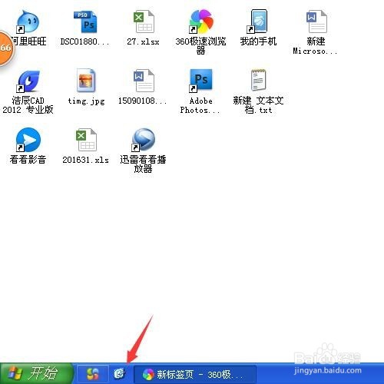Screen dimensions: 384x384
Task: Open the 27.xlsx spreadsheet icon
Action: coord(144,22)
